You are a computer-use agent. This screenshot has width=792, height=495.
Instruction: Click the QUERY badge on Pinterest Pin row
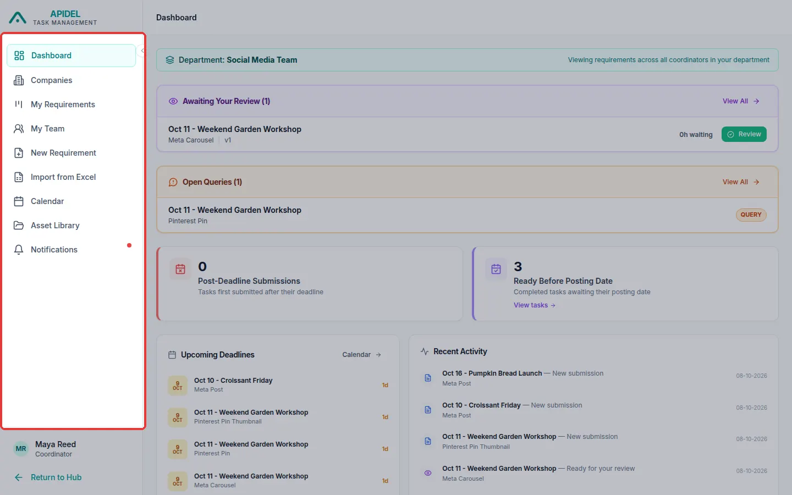click(x=751, y=215)
